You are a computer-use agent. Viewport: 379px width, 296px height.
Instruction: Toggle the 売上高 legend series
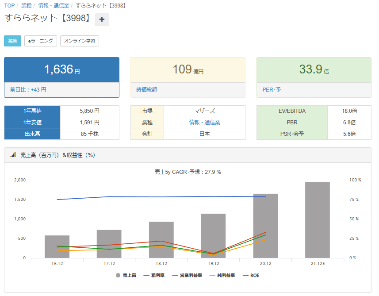(x=126, y=276)
